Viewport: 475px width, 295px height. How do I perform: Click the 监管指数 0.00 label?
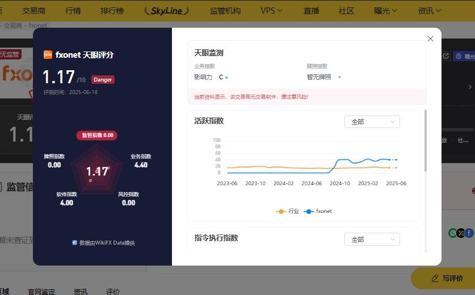[x=97, y=135]
